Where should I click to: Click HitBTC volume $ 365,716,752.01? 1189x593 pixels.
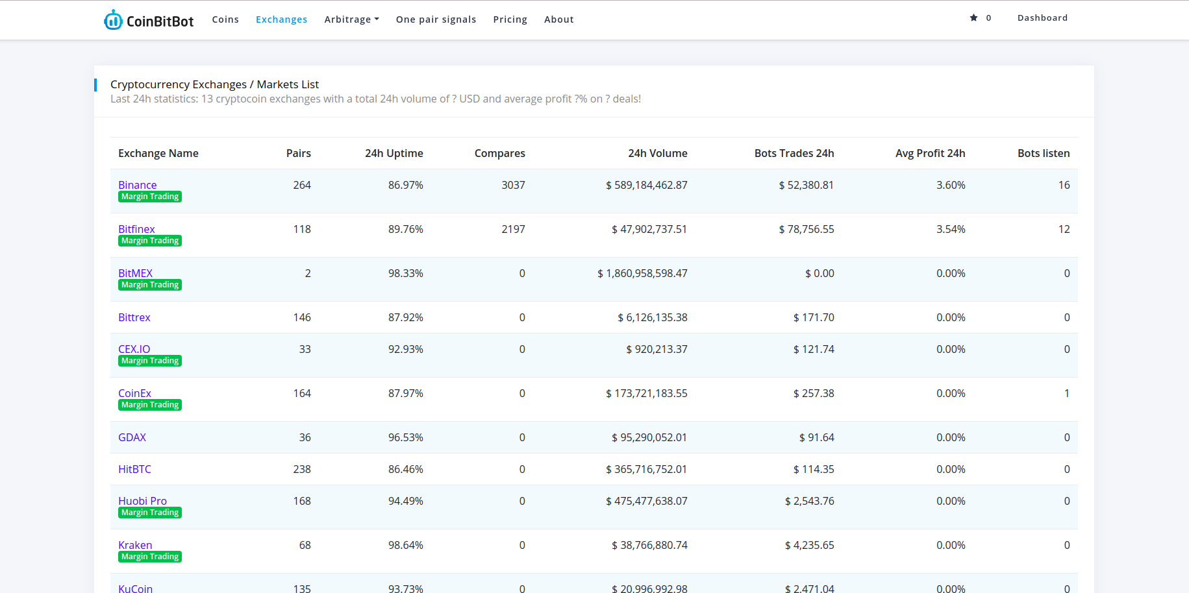tap(647, 469)
